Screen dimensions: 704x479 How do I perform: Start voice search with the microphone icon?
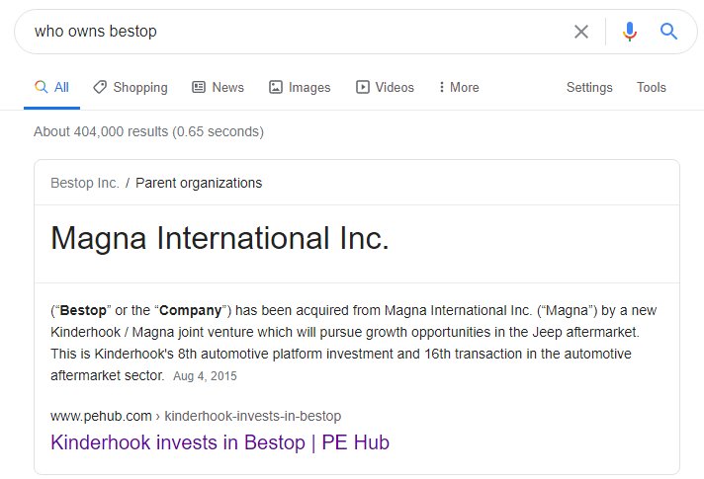click(x=630, y=32)
